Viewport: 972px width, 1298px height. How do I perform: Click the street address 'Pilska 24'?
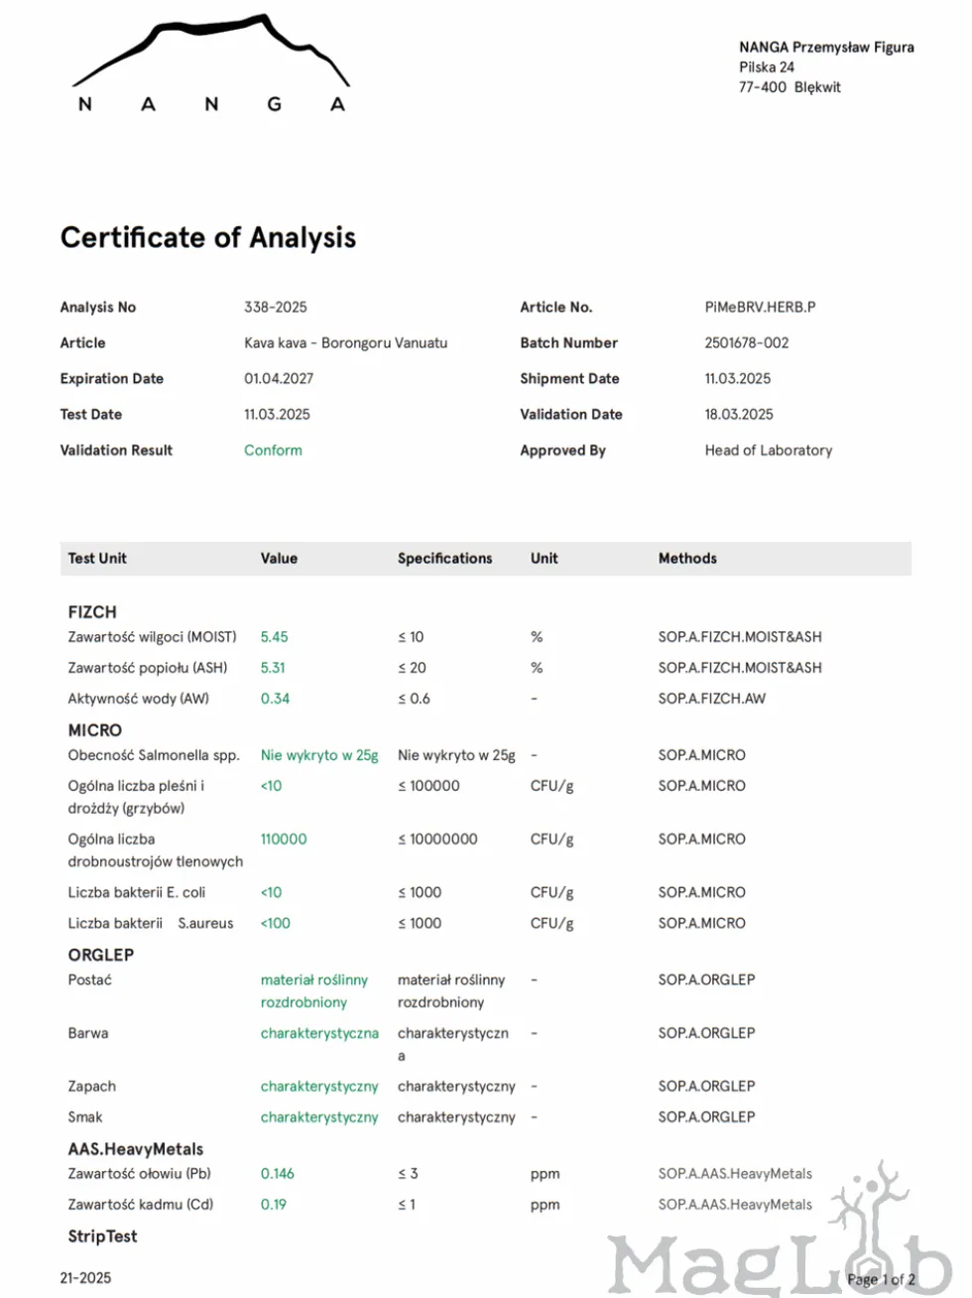pos(767,67)
